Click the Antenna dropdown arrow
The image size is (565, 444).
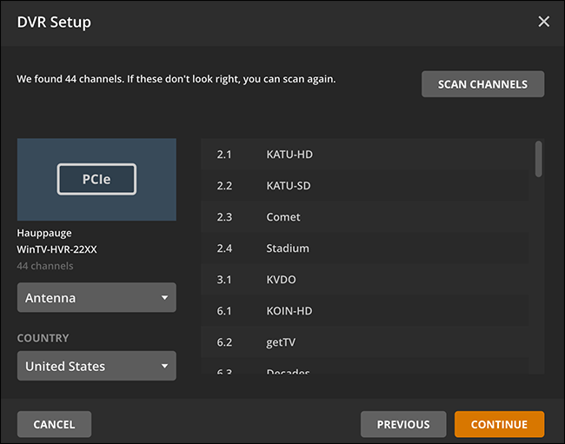[x=164, y=298]
